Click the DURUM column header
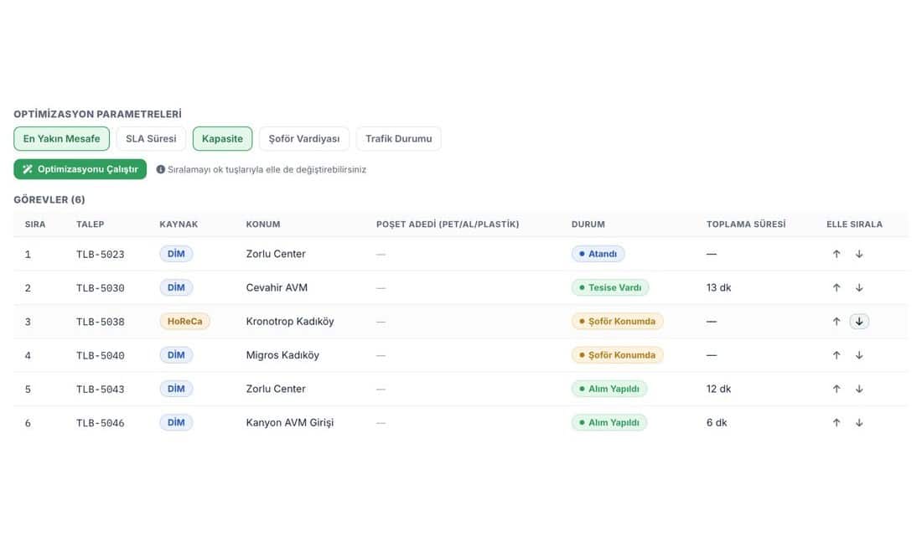The height and width of the screenshot is (547, 922). (588, 224)
